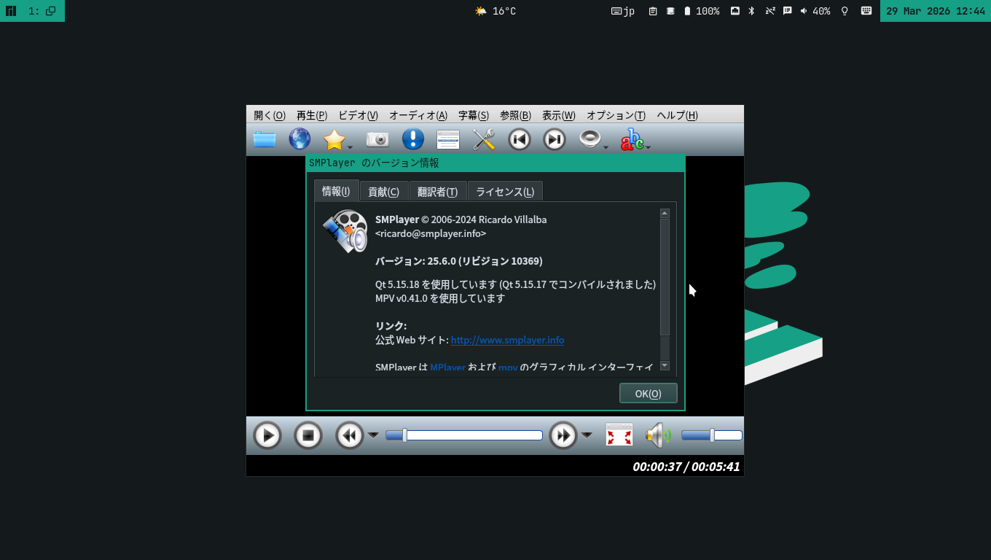
Task: Click the star Favorites icon
Action: pyautogui.click(x=334, y=139)
